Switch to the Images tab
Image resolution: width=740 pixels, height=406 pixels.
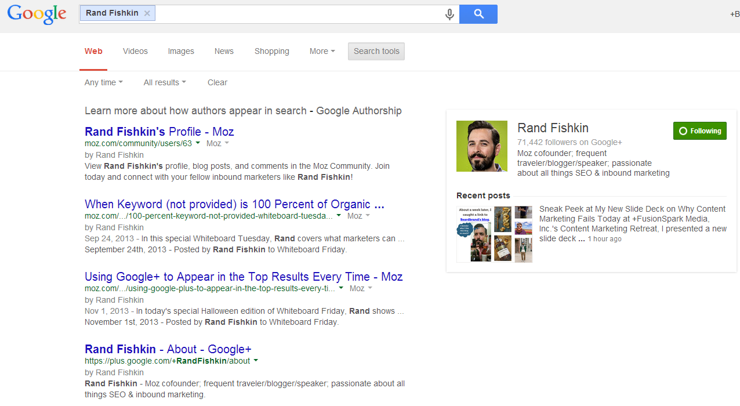click(x=181, y=51)
